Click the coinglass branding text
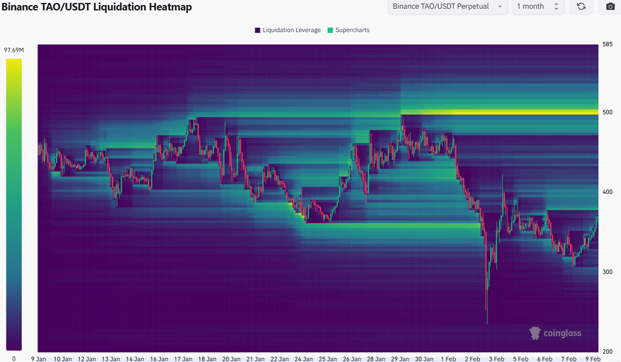Screen dimensions: 621x362 point(562,333)
